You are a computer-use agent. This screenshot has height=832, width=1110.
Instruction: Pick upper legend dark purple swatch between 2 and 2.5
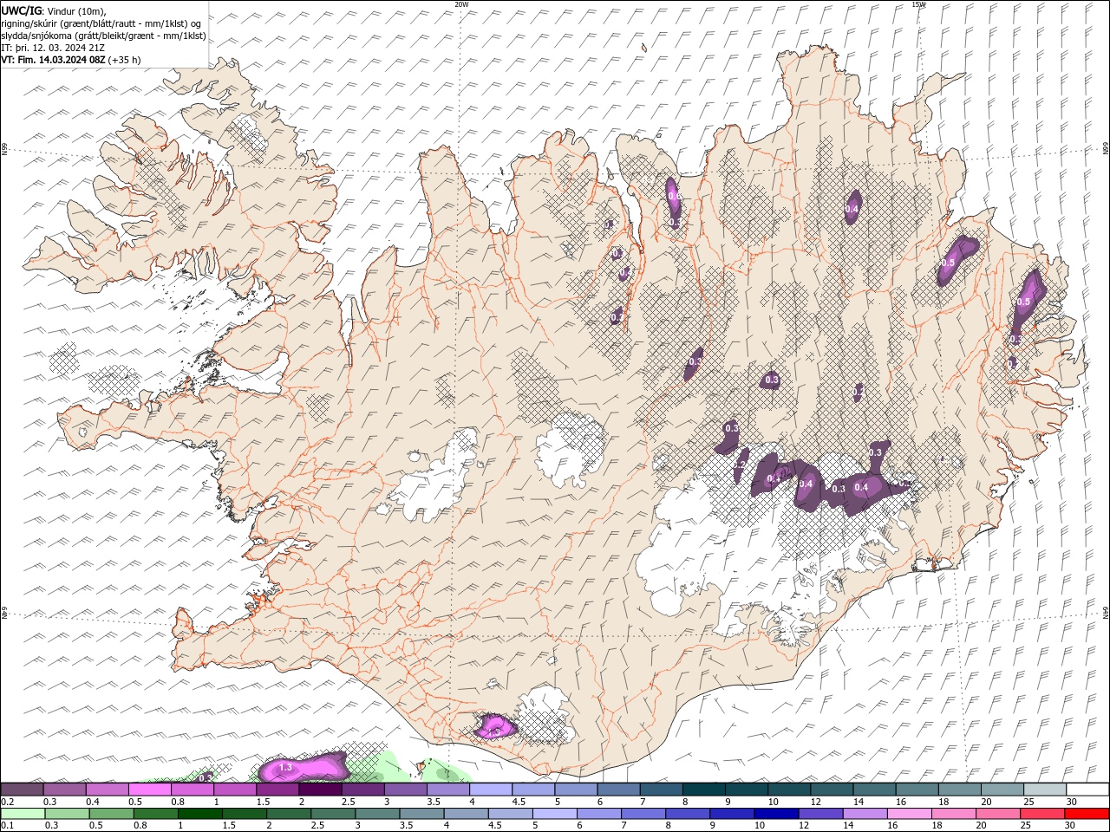tap(320, 790)
